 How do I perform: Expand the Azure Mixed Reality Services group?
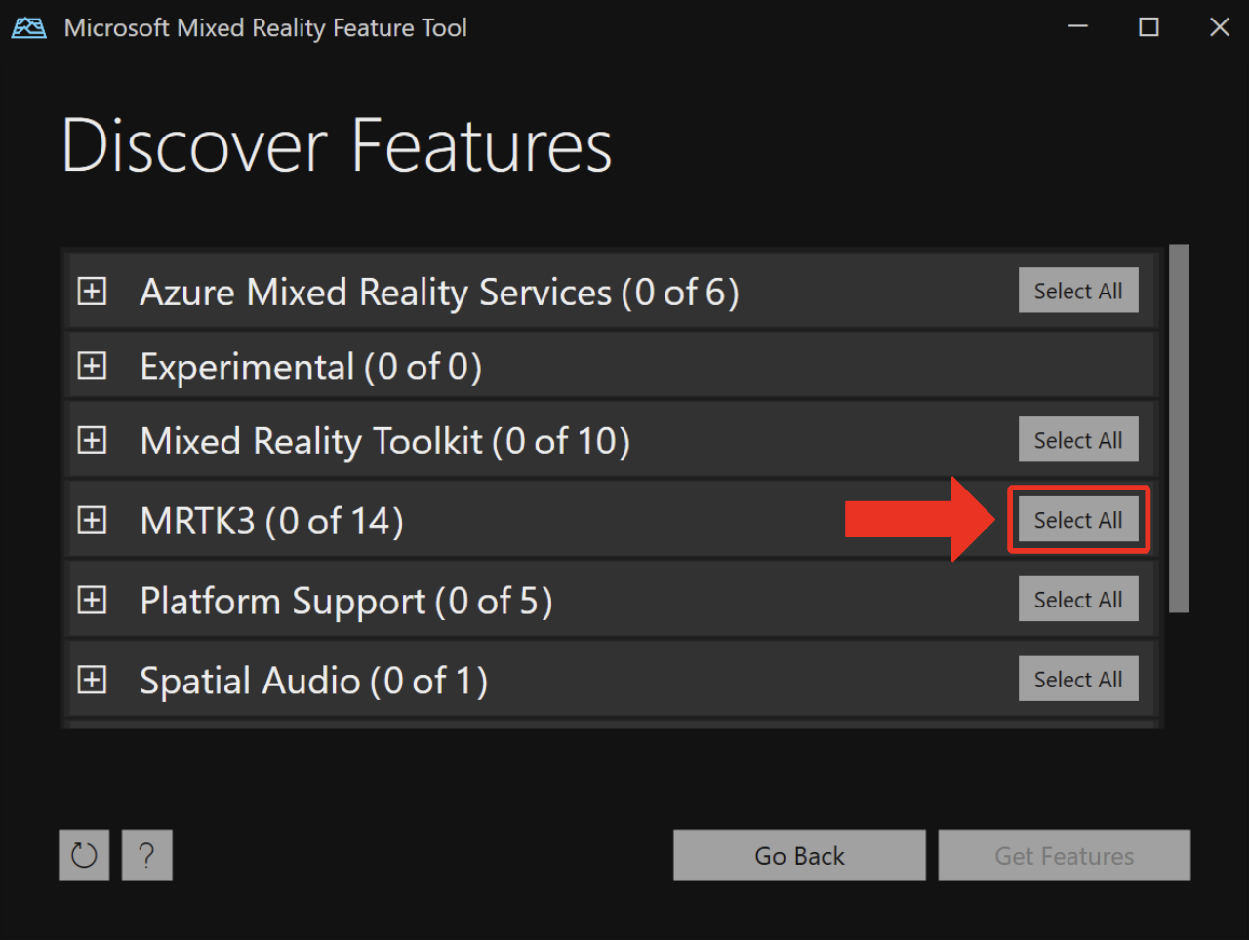[x=92, y=291]
